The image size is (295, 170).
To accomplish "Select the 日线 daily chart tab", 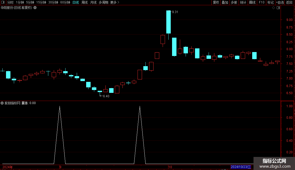I will pos(76,2).
